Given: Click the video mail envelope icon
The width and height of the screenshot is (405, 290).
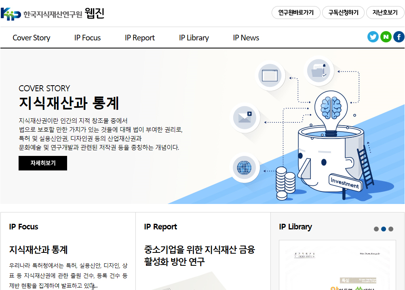Looking at the screenshot, I should (245, 118).
